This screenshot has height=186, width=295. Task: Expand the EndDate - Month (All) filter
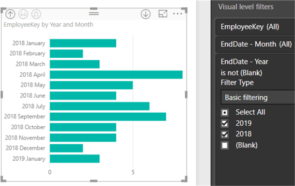coord(255,44)
